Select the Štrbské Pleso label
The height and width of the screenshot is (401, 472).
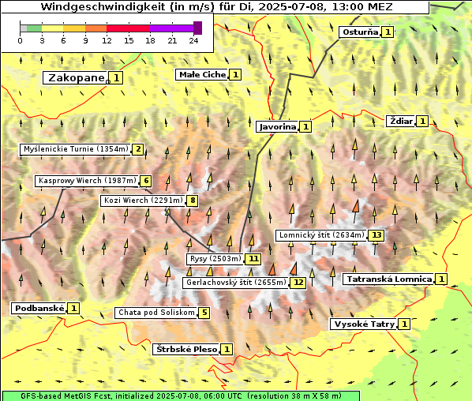coord(186,350)
